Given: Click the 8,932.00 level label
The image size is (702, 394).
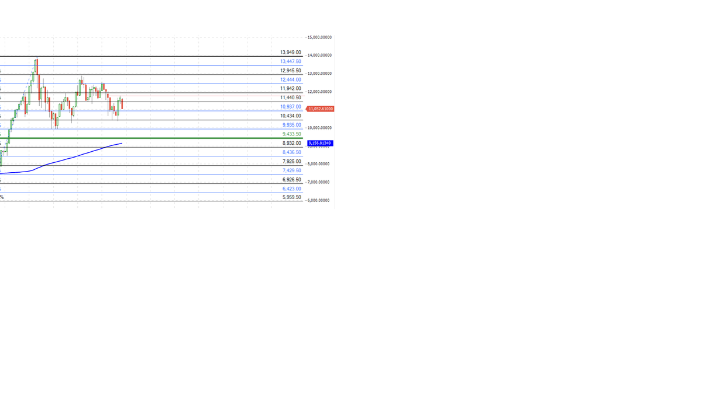Looking at the screenshot, I should [292, 143].
